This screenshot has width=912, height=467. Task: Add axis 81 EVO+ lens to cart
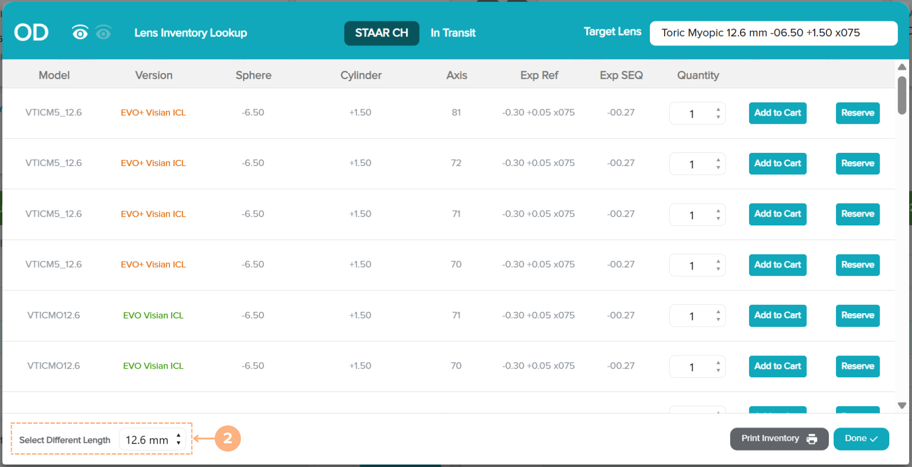pos(777,113)
